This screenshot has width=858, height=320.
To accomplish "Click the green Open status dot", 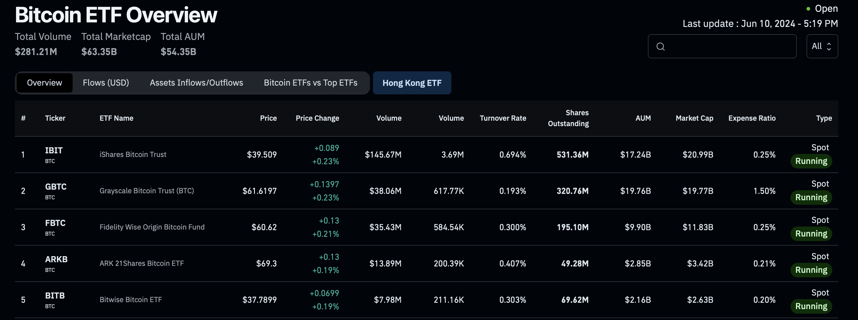I will click(808, 9).
